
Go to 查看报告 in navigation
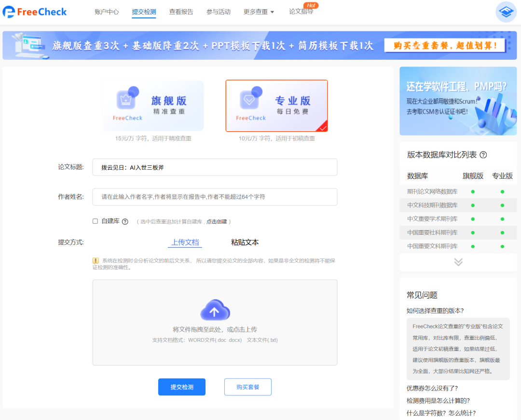tap(181, 12)
